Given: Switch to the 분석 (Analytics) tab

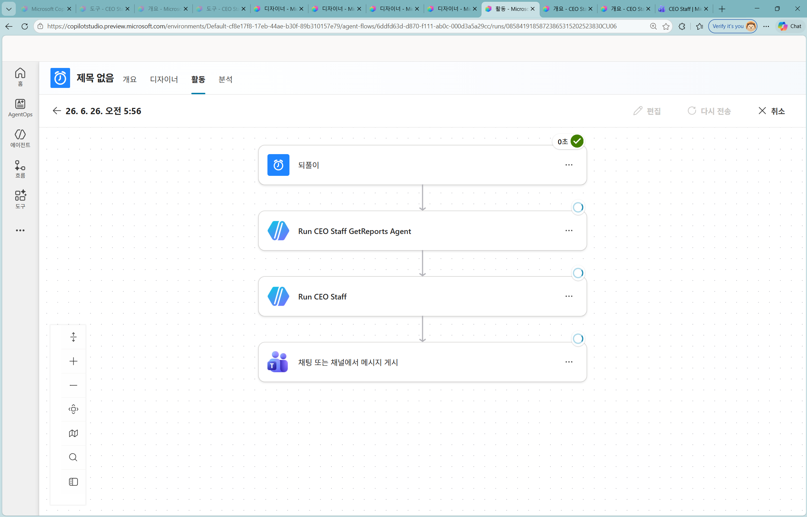Looking at the screenshot, I should pyautogui.click(x=225, y=80).
